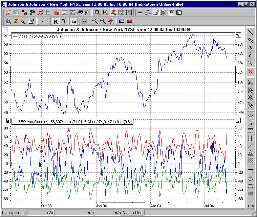The width and height of the screenshot is (257, 217).
Task: Click the SELL signal icon
Action: [x=129, y=21]
